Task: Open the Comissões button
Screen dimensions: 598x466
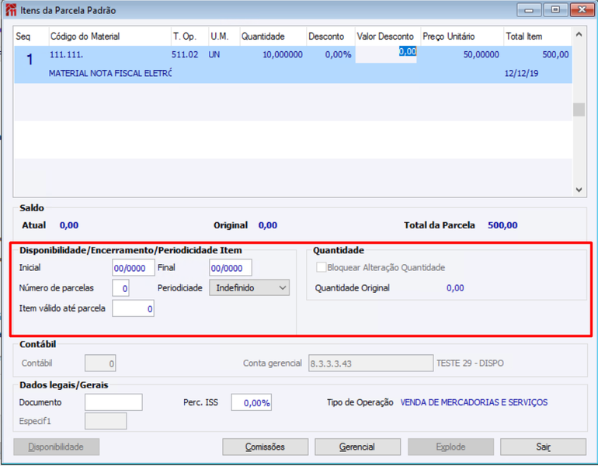Action: 265,447
